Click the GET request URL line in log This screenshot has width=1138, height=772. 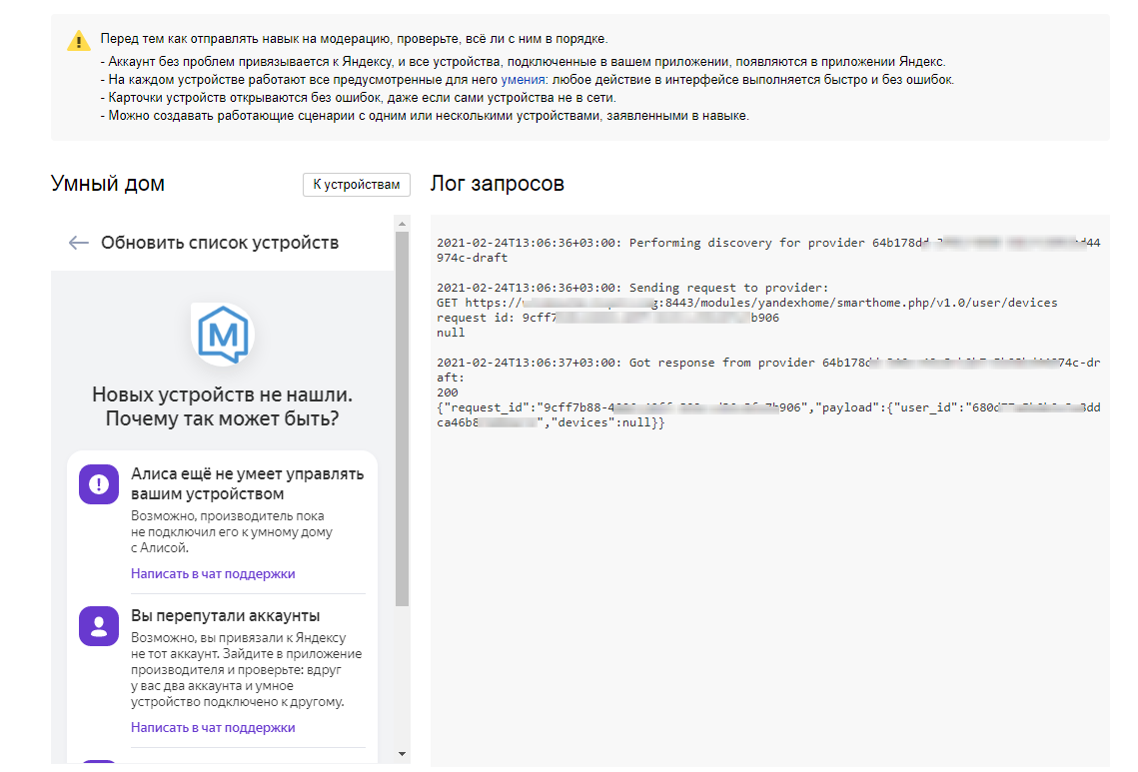click(x=746, y=303)
